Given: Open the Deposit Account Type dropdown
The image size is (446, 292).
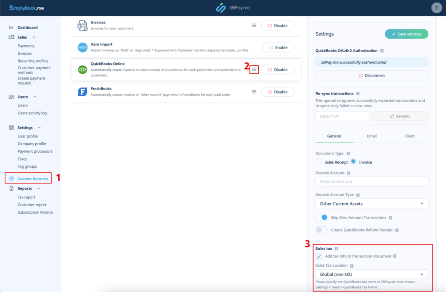Looking at the screenshot, I should pyautogui.click(x=371, y=203).
